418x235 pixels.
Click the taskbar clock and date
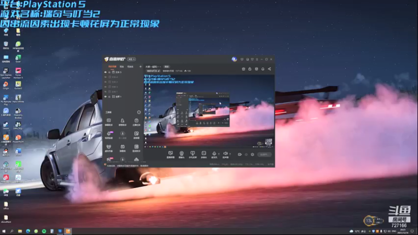coord(403,231)
